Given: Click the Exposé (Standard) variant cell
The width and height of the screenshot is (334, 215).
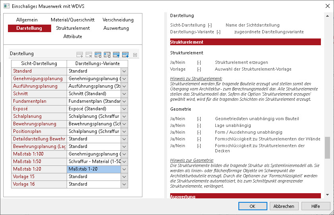Looking at the screenshot, I should coord(94,109).
